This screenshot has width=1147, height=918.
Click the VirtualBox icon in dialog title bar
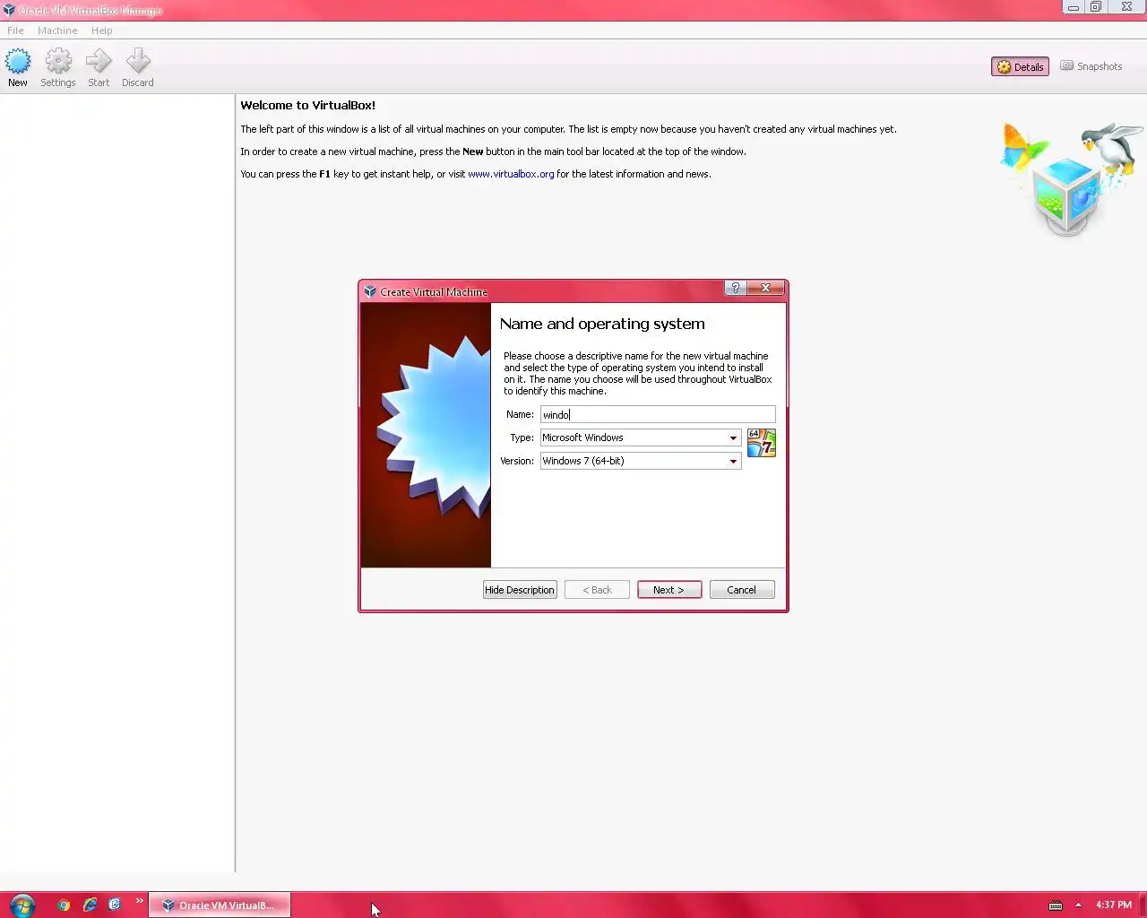click(370, 291)
